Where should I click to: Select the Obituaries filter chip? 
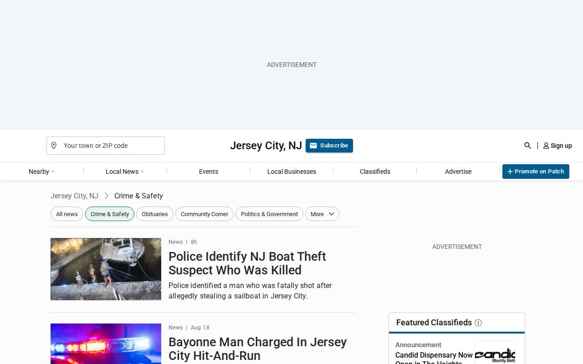pos(155,214)
